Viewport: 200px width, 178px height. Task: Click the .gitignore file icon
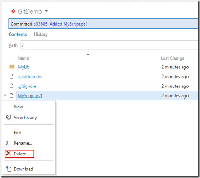coord(11,86)
